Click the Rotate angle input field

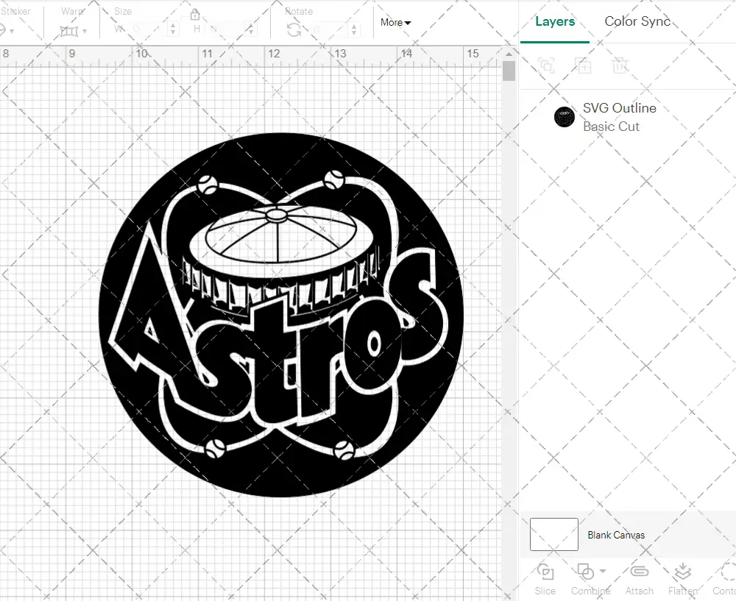[x=330, y=29]
